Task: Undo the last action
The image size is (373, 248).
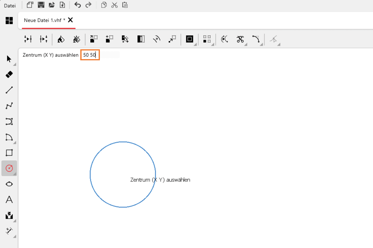Action: click(77, 5)
